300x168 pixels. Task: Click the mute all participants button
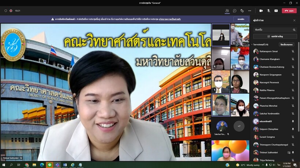[x=286, y=44]
